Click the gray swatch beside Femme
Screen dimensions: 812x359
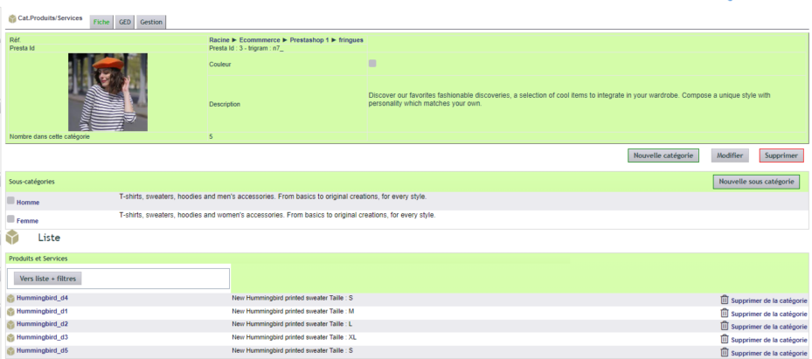(10, 219)
